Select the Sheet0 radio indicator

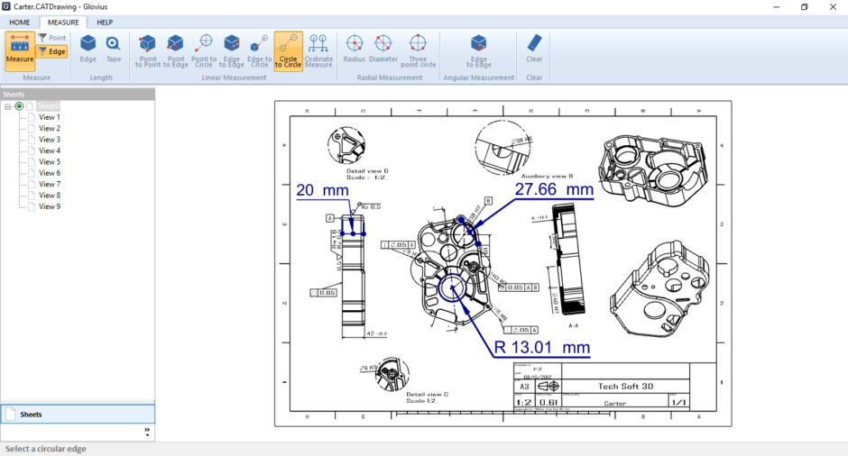[x=19, y=106]
